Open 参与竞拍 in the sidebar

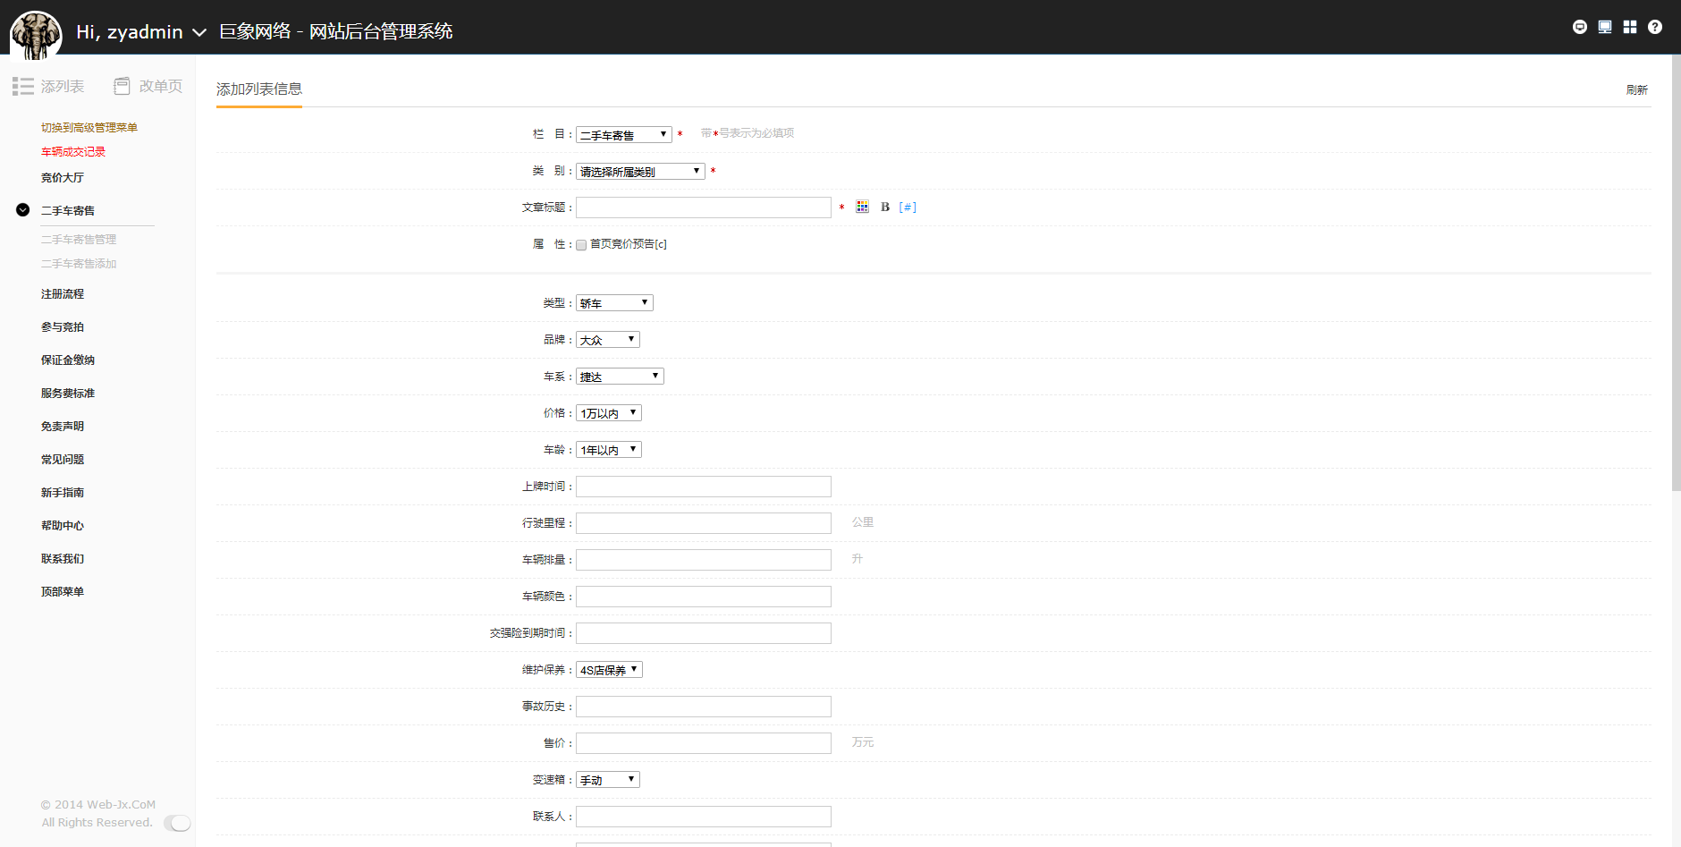tap(63, 327)
